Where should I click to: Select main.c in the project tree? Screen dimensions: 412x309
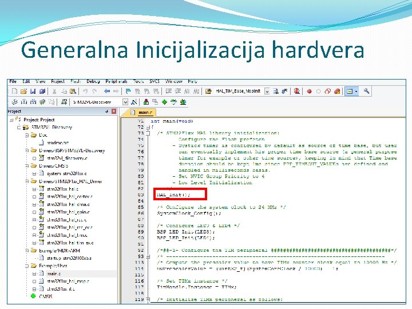[x=54, y=274]
